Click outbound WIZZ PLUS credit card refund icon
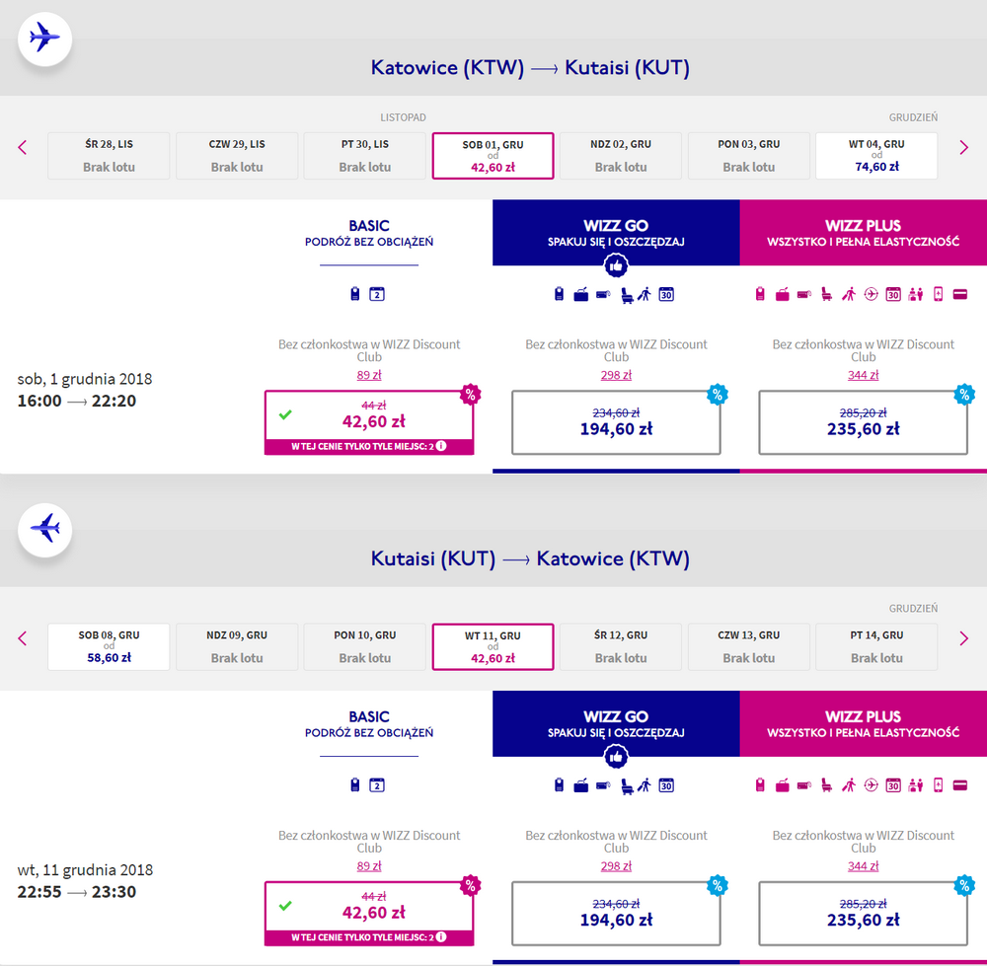The height and width of the screenshot is (966, 987). tap(960, 294)
